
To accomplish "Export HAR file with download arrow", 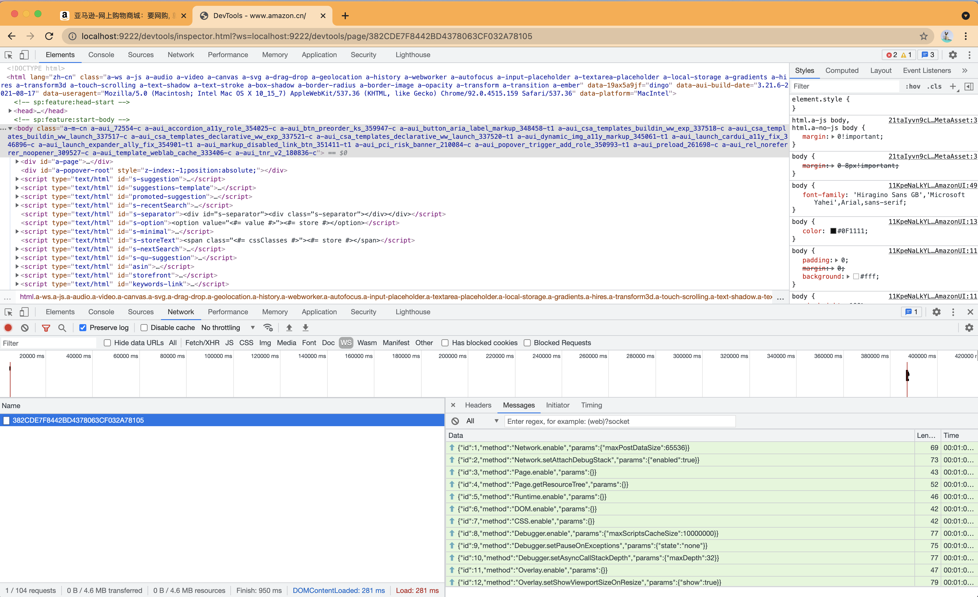I will click(305, 328).
